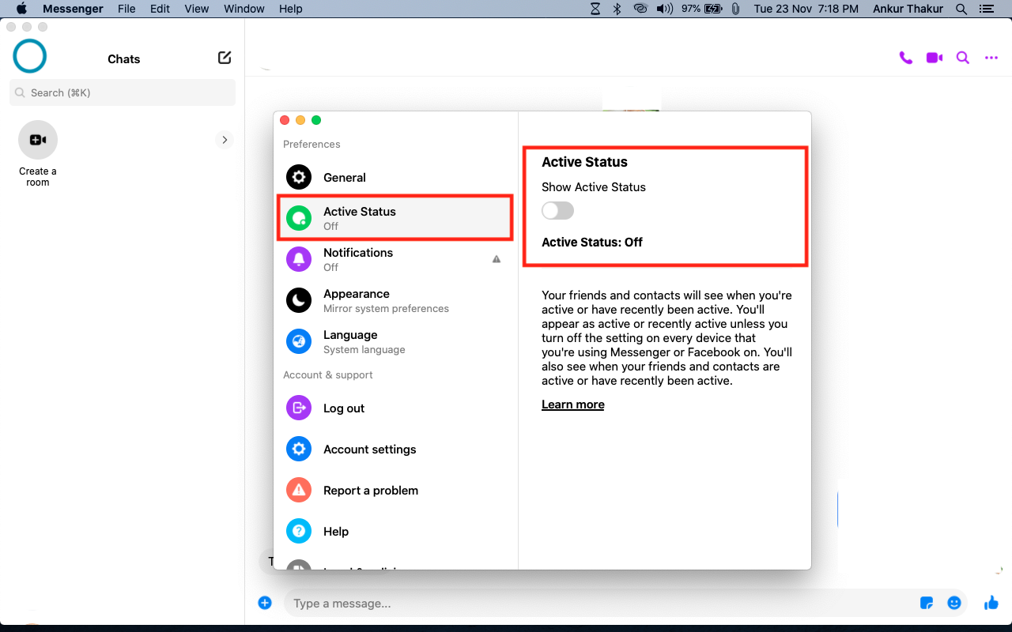Viewport: 1012px width, 632px height.
Task: Click Log out in preferences
Action: (x=395, y=408)
